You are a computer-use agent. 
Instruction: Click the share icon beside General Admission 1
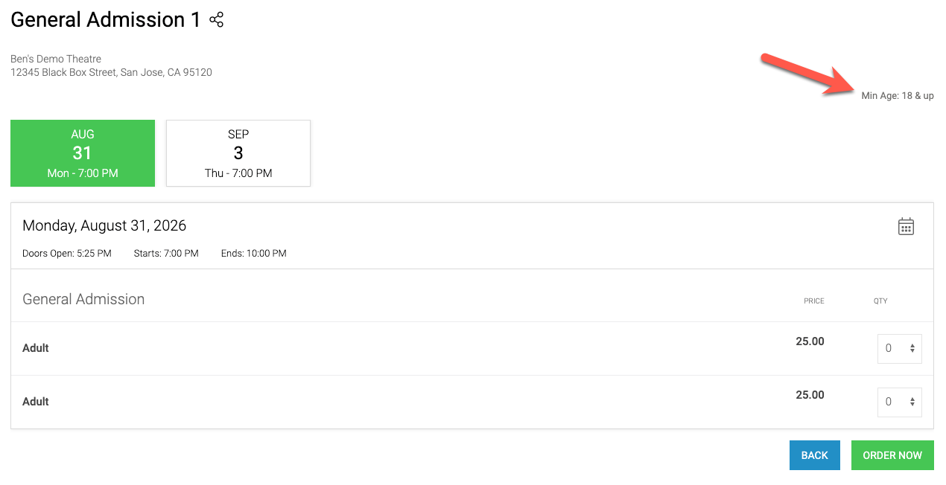[x=217, y=20]
